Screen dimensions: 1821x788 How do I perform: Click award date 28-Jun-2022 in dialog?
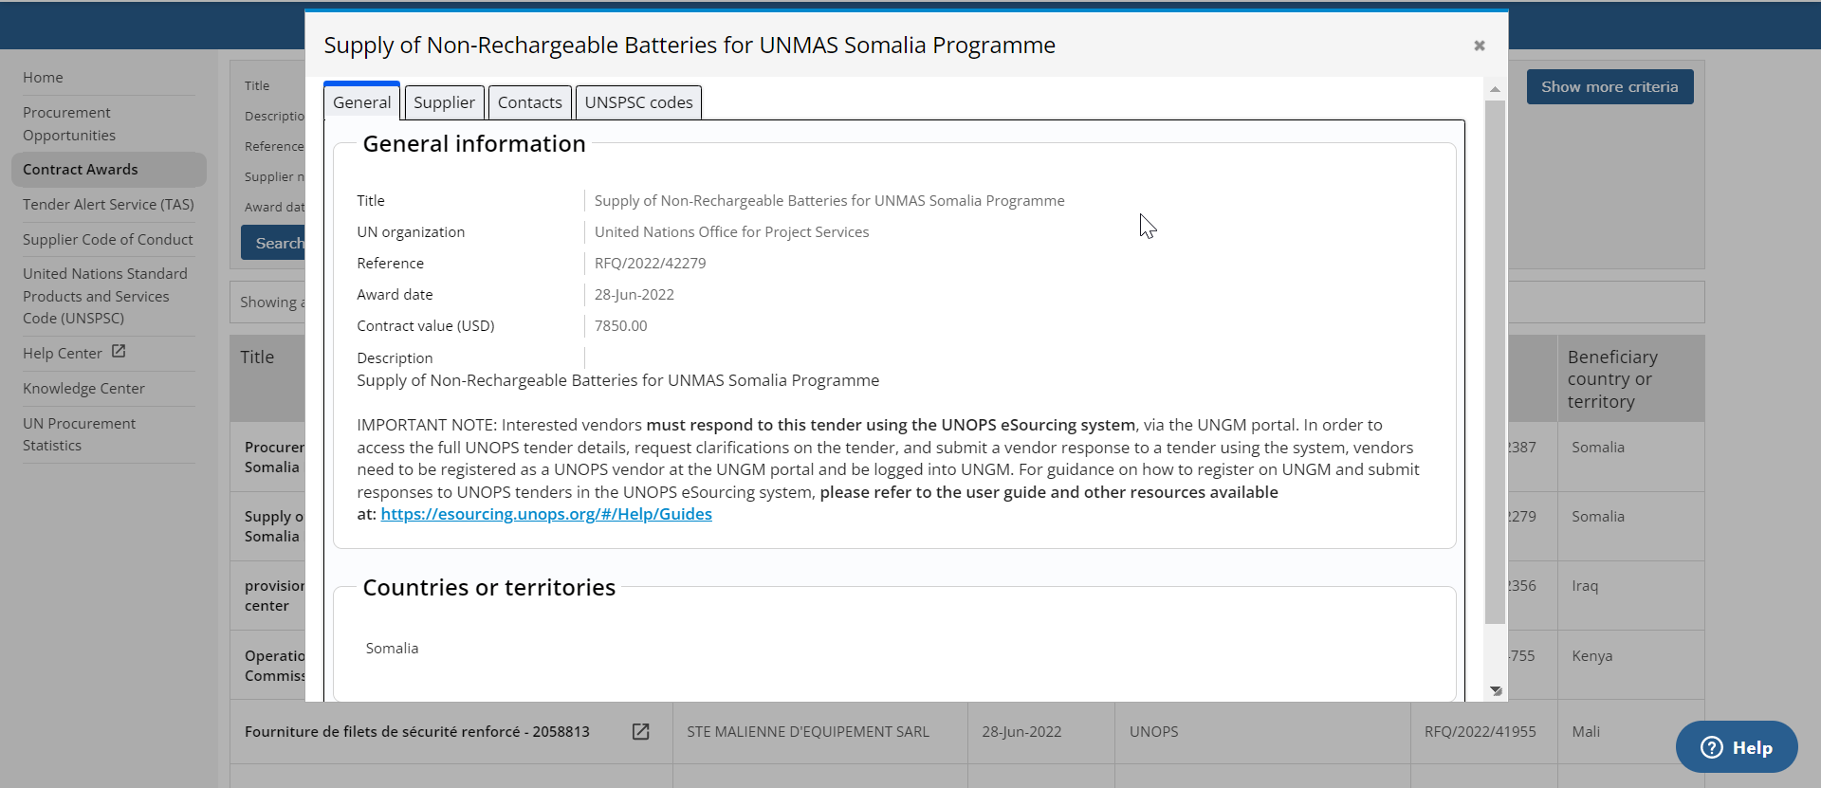(634, 295)
